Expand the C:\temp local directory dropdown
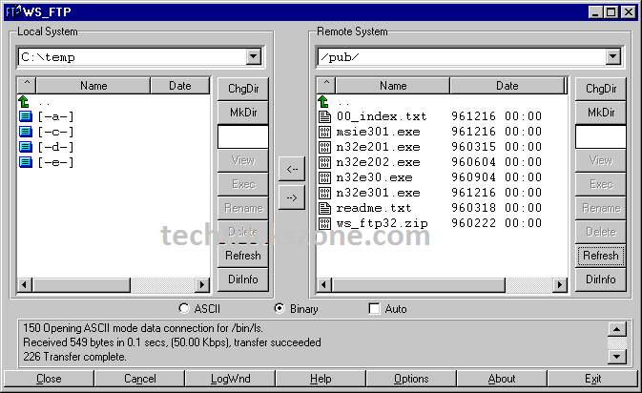The width and height of the screenshot is (642, 393). [253, 57]
